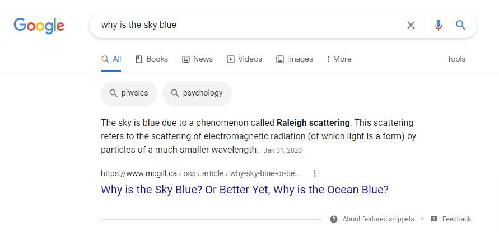Switch to the News tab
The width and height of the screenshot is (499, 241).
pos(197,59)
